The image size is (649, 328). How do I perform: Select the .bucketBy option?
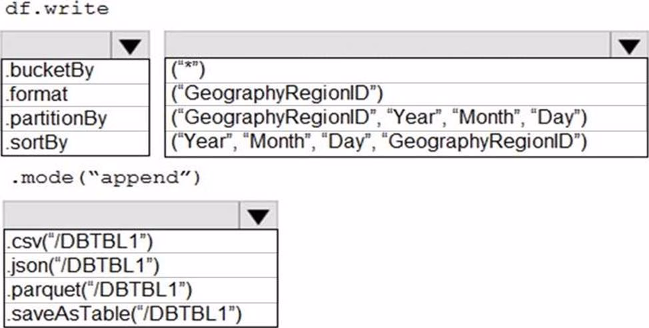(x=50, y=71)
